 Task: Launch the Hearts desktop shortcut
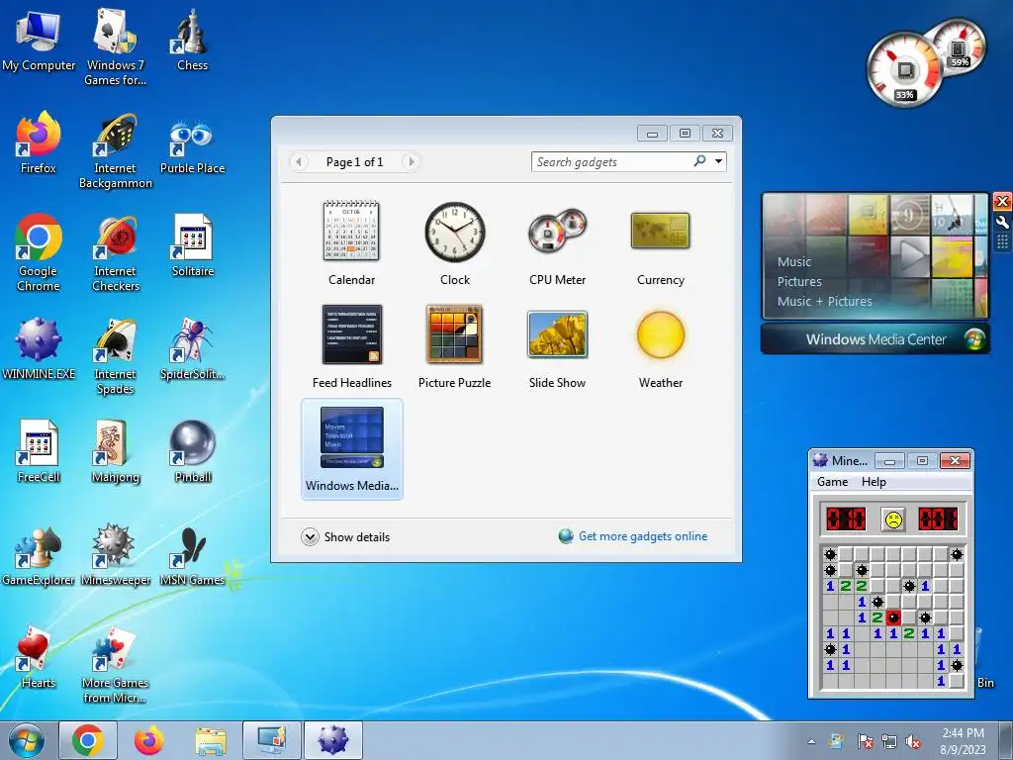click(x=39, y=658)
